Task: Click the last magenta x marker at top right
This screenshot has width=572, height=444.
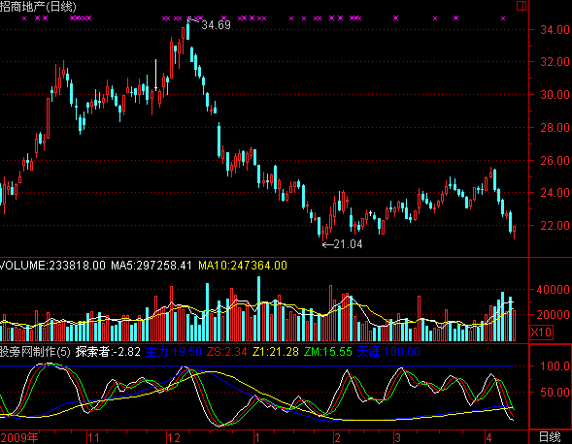Action: (x=503, y=18)
